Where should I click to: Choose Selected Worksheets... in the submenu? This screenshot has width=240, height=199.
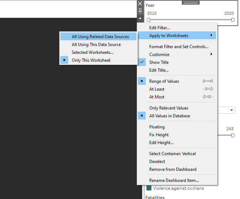coord(92,52)
